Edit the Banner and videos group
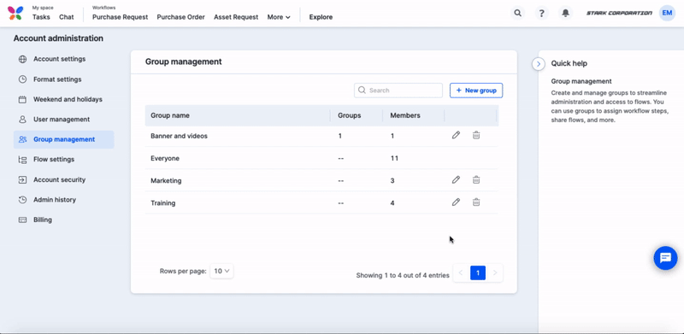 pyautogui.click(x=456, y=135)
